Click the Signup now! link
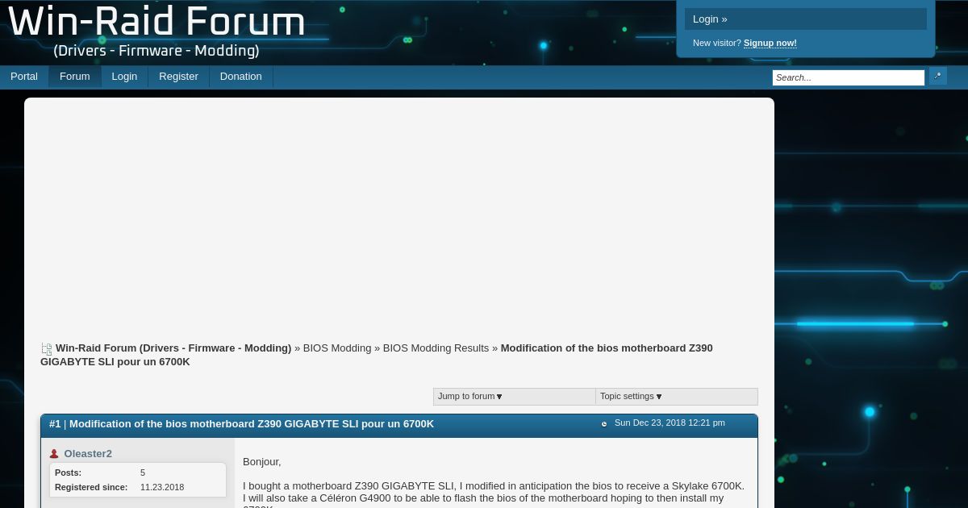 (770, 43)
